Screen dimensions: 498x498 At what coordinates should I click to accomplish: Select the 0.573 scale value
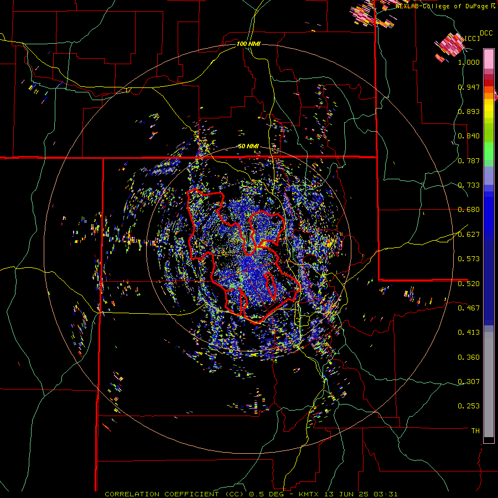(469, 259)
